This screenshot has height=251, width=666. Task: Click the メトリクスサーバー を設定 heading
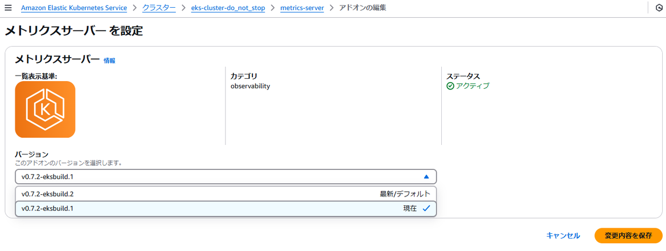[x=74, y=31]
